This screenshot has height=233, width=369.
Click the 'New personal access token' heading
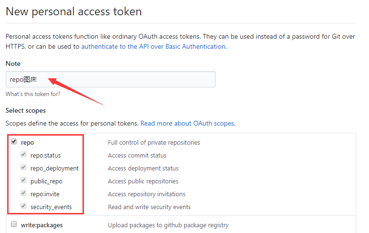pyautogui.click(x=74, y=11)
